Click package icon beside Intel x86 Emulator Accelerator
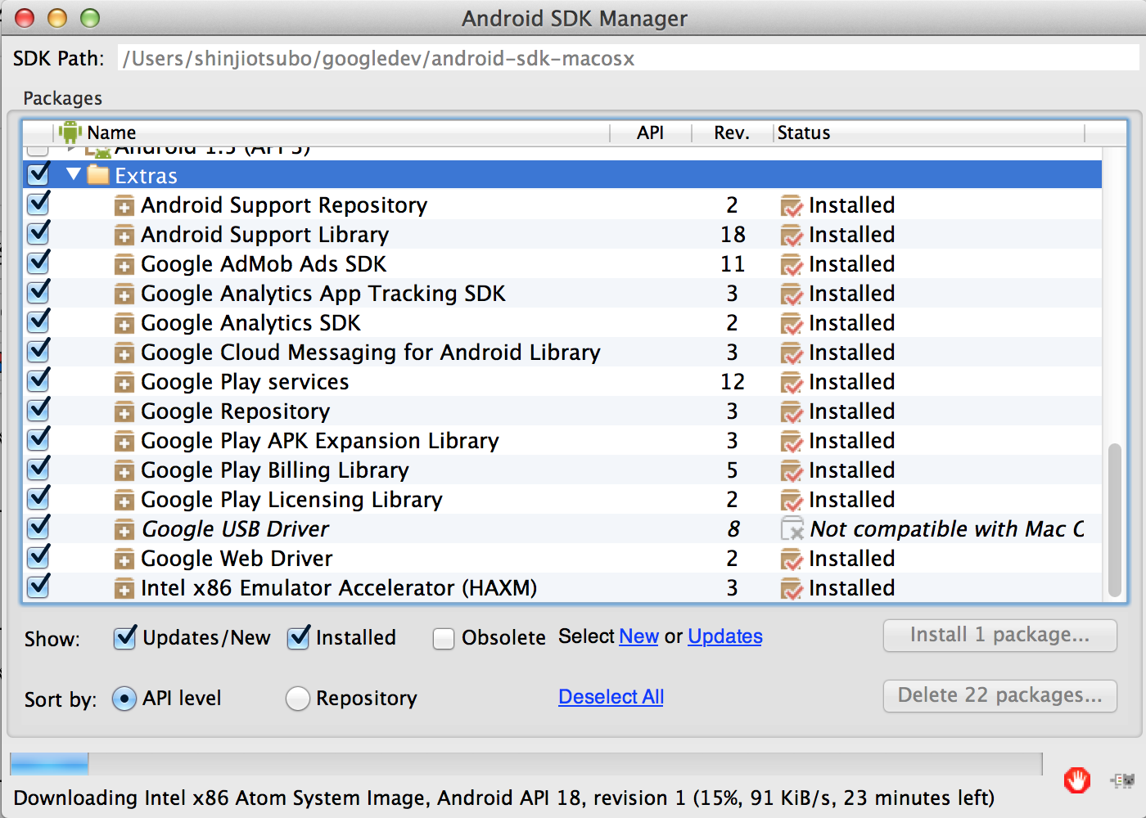Screen dimensions: 1146x818 point(124,589)
